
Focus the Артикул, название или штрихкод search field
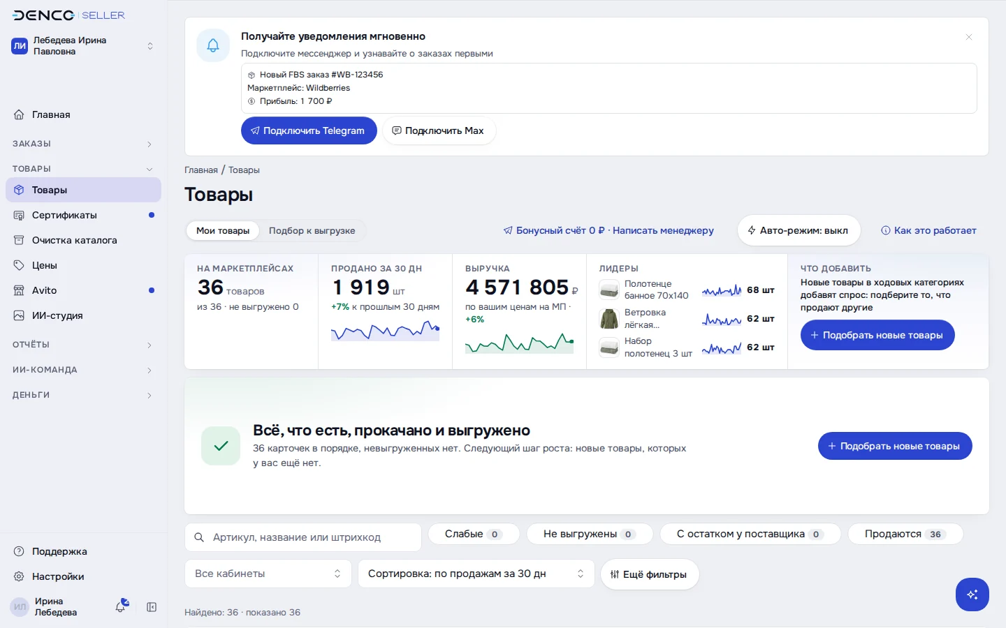point(303,537)
